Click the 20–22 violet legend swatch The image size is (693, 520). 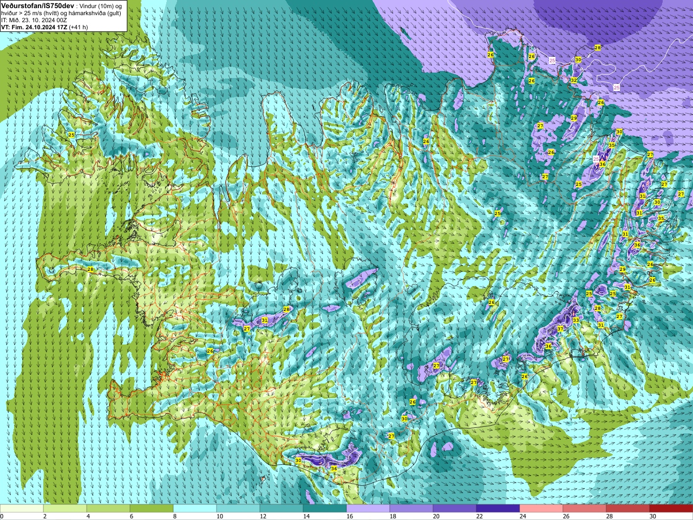click(455, 509)
